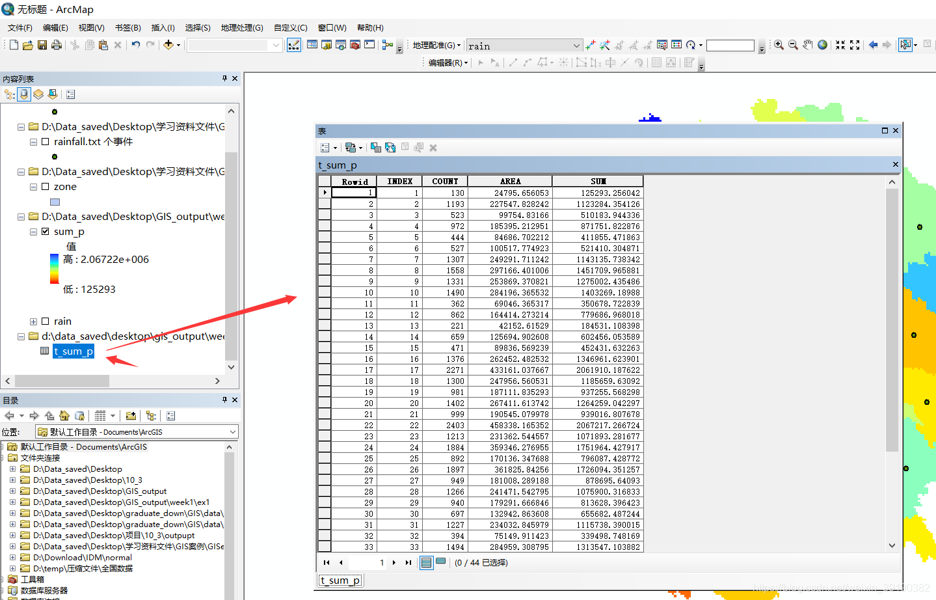Image resolution: width=936 pixels, height=600 pixels.
Task: Toggle rainfall.txt events layer checkbox
Action: point(45,141)
